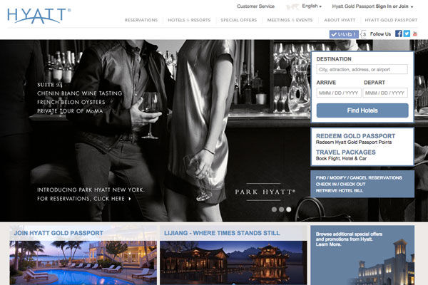Open Lijiang - Where Times Stands Still
Viewport: 428px width, 285px height.
[x=222, y=233]
